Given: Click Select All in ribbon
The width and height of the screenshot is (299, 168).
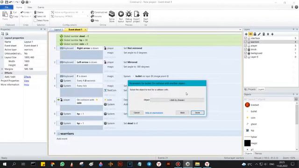Looking at the screenshot, I should click(40, 16).
